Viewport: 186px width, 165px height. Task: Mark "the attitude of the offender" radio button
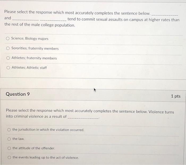pos(9,148)
